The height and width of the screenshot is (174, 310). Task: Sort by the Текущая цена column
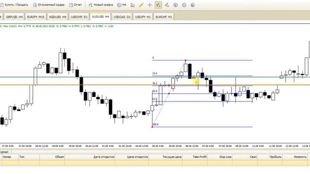click(x=165, y=157)
